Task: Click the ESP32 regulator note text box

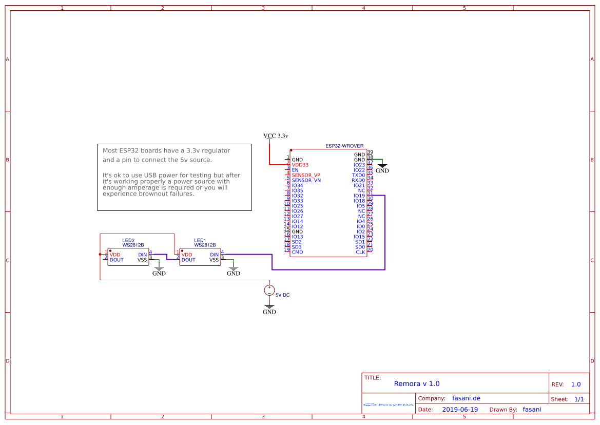Action: pyautogui.click(x=174, y=177)
